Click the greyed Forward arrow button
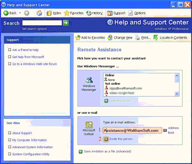This screenshot has width=192, height=164. (x=27, y=13)
